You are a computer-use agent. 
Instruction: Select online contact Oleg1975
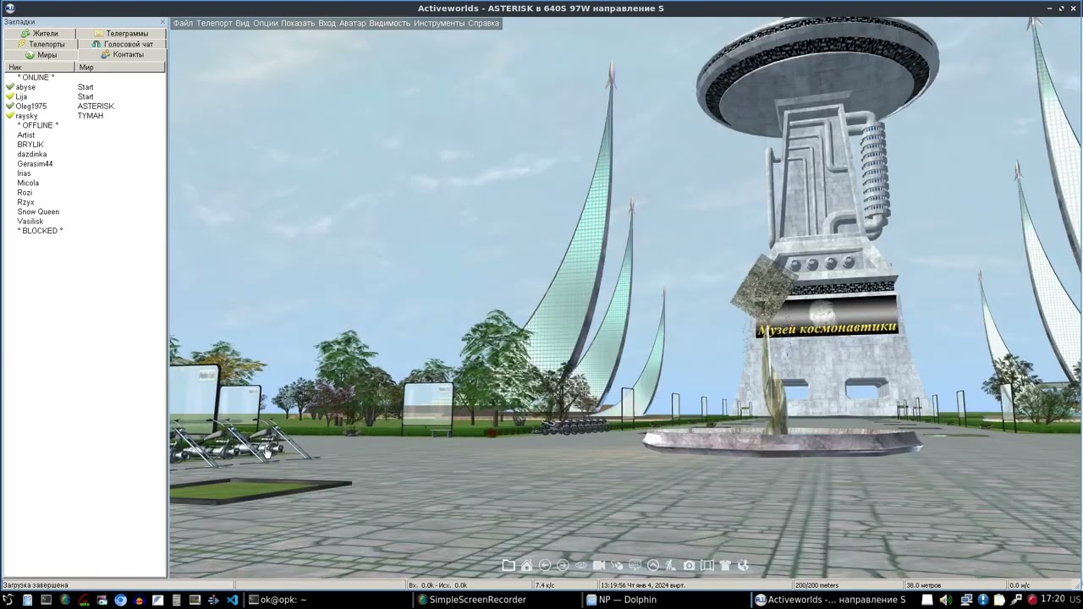pos(30,107)
